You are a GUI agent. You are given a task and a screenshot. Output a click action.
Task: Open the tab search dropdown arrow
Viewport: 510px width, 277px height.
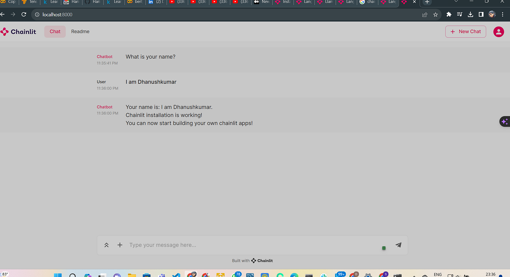[x=456, y=2]
